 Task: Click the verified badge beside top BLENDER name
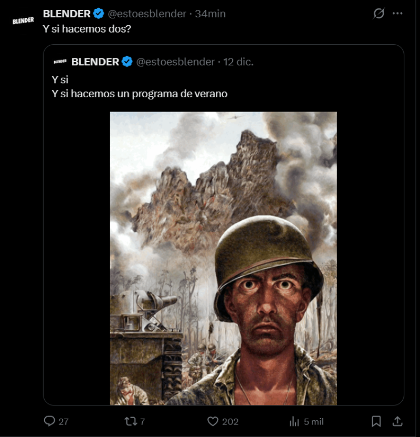tap(98, 14)
